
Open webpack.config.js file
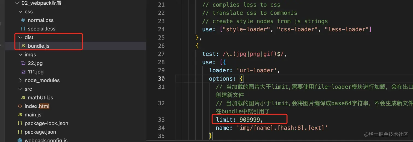click(46, 140)
